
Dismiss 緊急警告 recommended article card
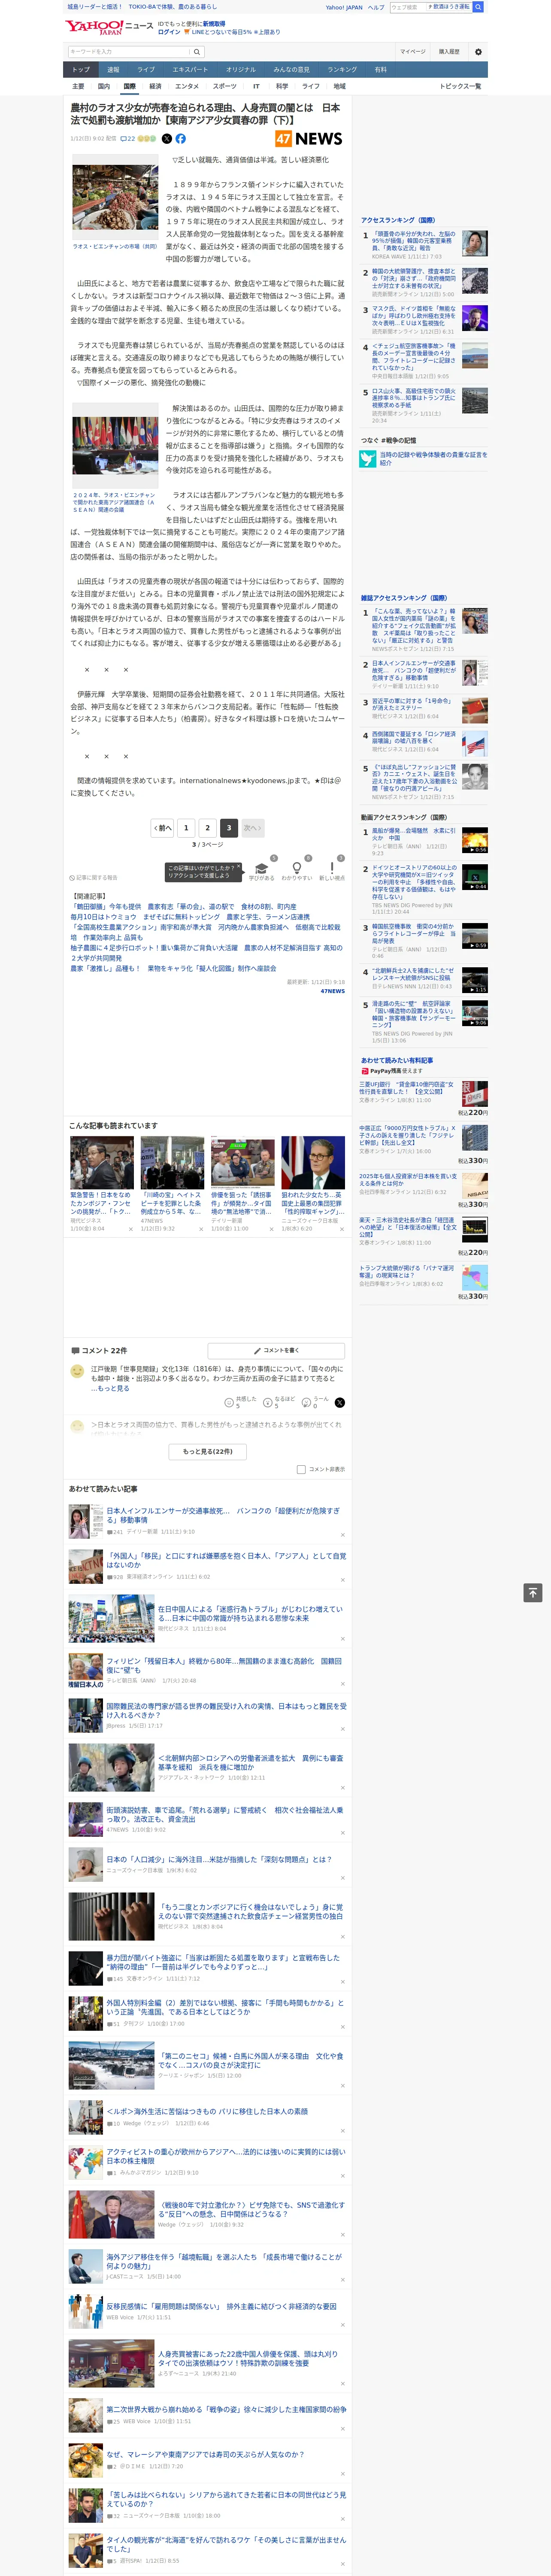(x=130, y=1229)
